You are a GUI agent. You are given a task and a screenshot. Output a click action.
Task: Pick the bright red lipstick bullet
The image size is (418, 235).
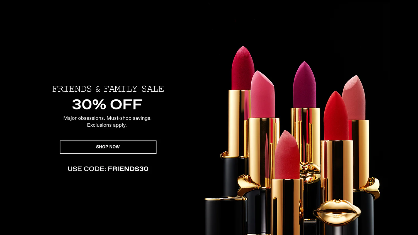click(336, 116)
